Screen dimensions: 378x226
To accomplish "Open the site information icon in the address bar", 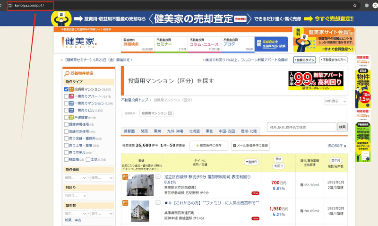I will [10, 5].
